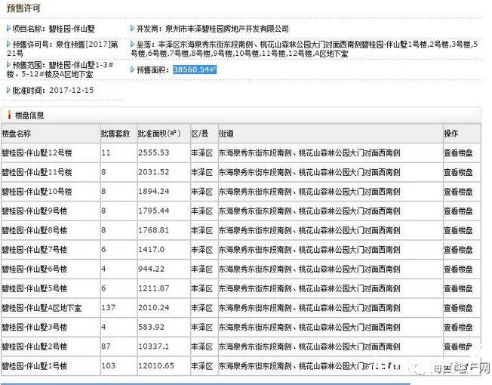Screen dimensions: 492x385
Task: Click the 预售范围 scope description text
Action: [60, 69]
